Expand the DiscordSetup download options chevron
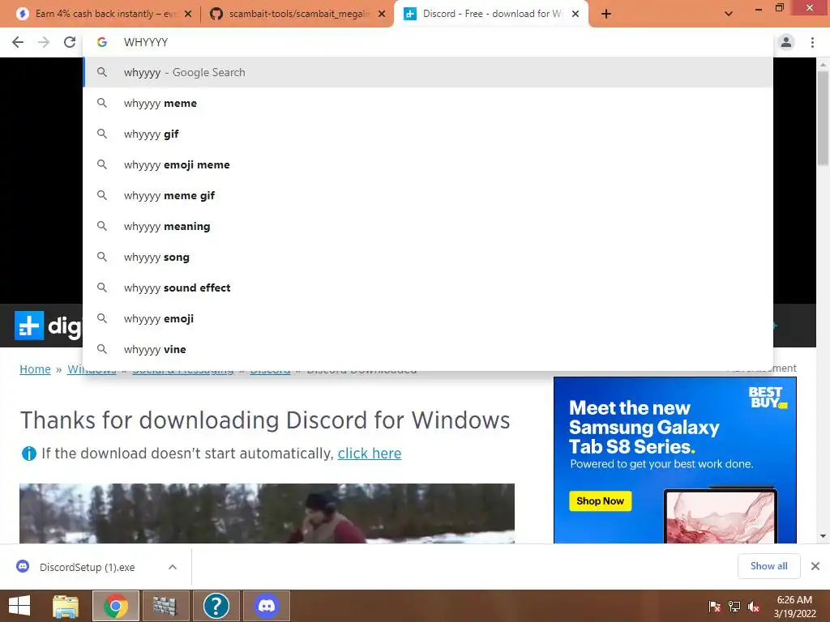The width and height of the screenshot is (830, 622). (x=173, y=567)
